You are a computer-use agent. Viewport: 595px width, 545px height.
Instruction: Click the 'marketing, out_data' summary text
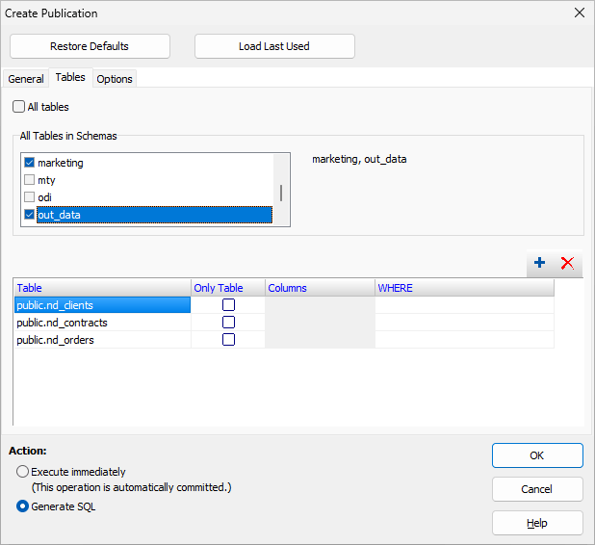359,159
